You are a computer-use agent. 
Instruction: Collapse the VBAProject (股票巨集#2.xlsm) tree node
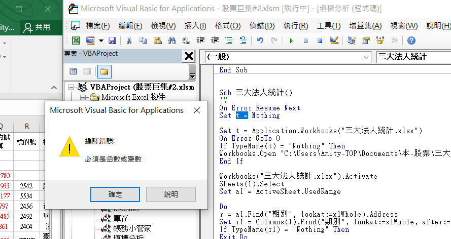(71, 87)
